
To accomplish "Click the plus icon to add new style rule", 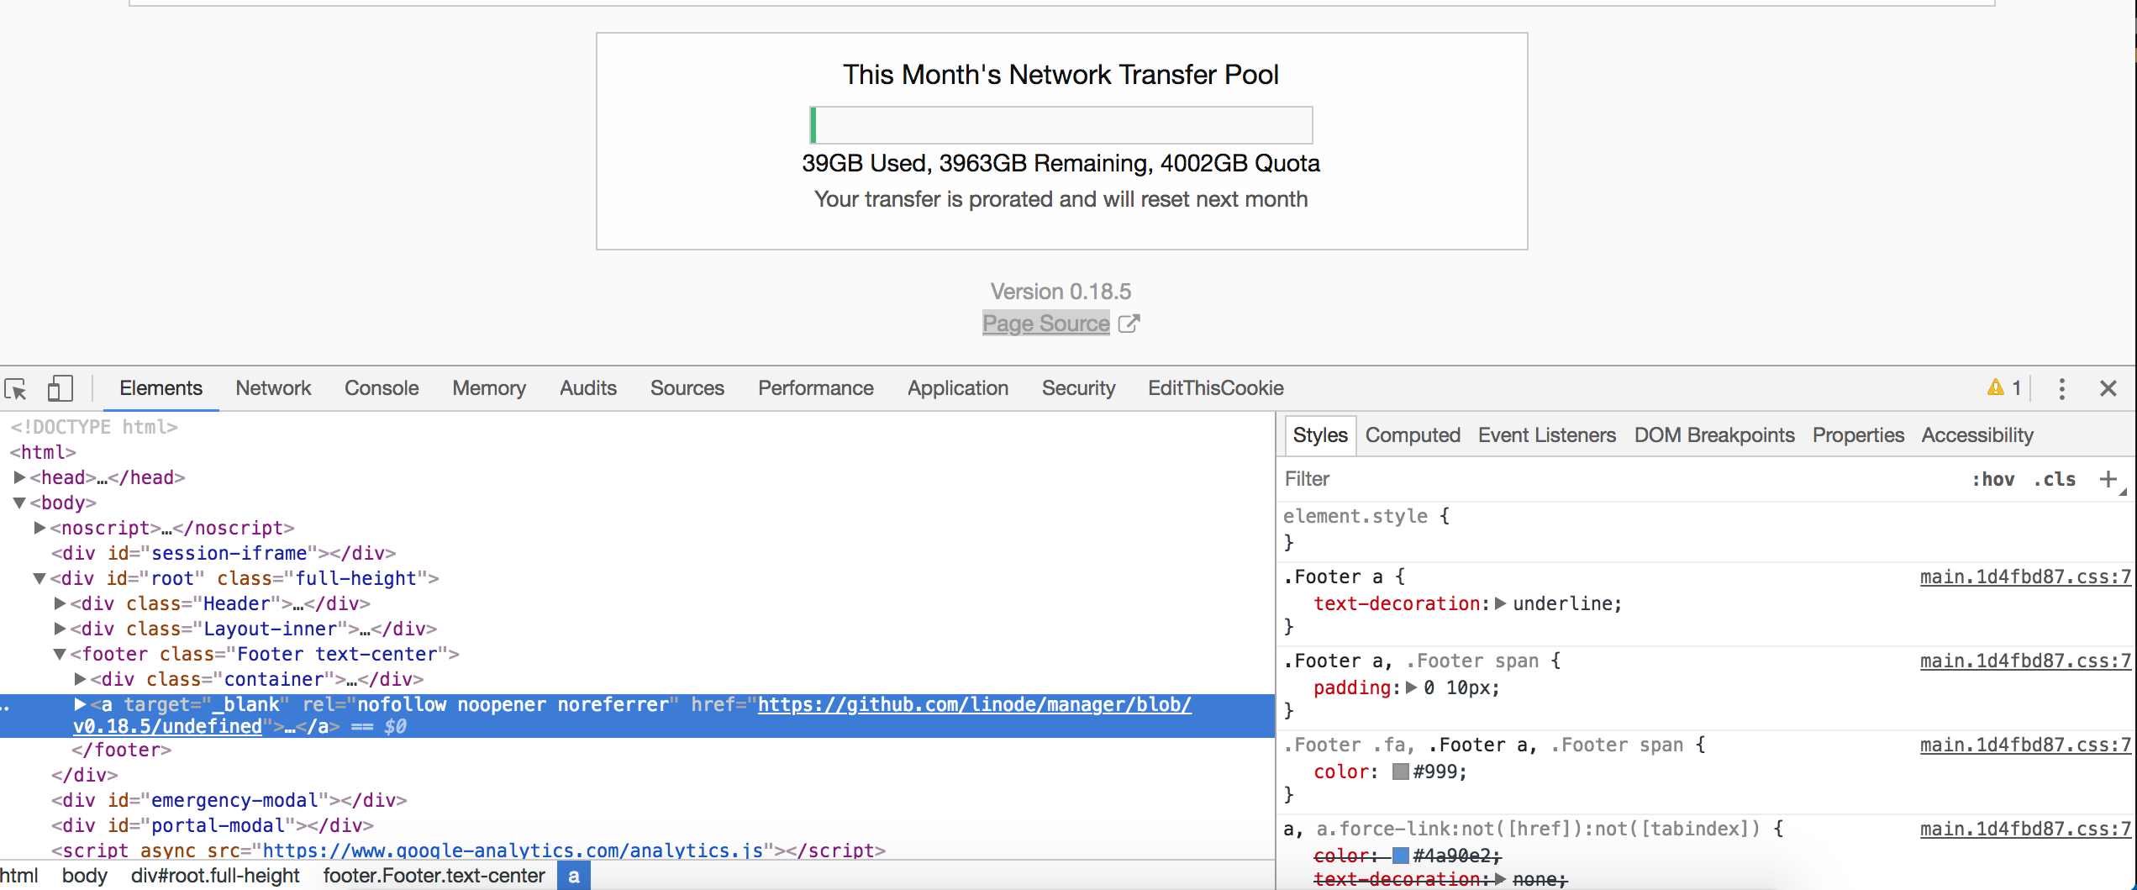I will pyautogui.click(x=2110, y=479).
